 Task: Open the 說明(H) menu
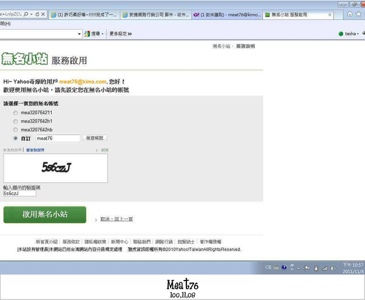[x=5, y=23]
